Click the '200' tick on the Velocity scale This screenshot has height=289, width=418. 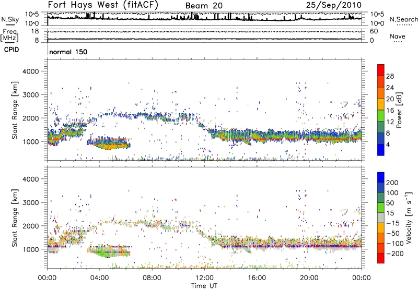point(392,183)
